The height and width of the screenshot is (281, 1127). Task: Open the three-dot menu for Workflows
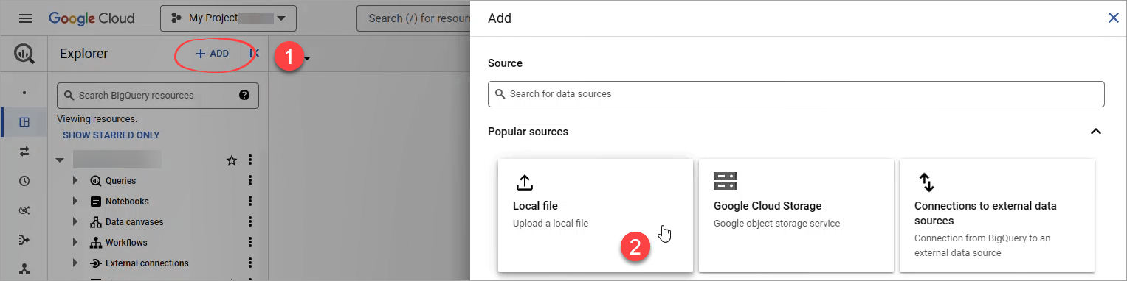250,242
